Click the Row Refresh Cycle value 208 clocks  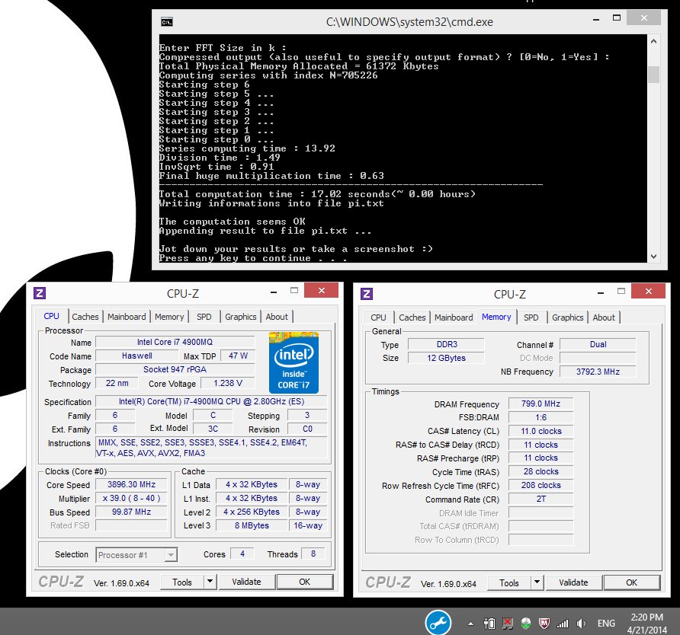540,485
